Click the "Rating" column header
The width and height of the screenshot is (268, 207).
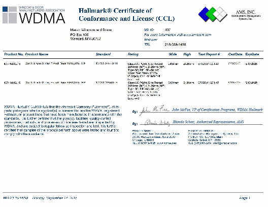point(133,54)
